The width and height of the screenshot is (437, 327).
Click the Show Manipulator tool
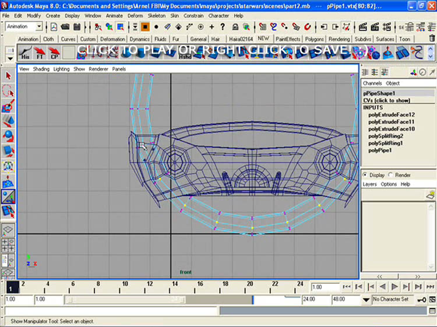(x=8, y=196)
